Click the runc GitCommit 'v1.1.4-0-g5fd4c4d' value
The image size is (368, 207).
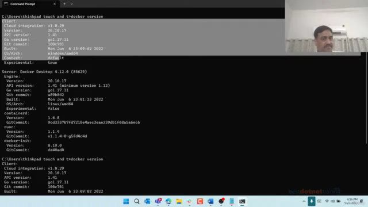[67, 136]
